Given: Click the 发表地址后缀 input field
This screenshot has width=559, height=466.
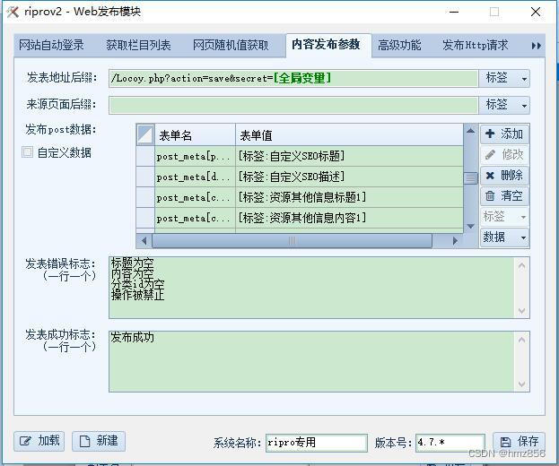Looking at the screenshot, I should click(x=293, y=78).
